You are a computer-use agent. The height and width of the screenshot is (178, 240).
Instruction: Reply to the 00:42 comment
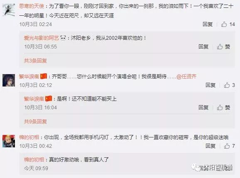(x=211, y=146)
